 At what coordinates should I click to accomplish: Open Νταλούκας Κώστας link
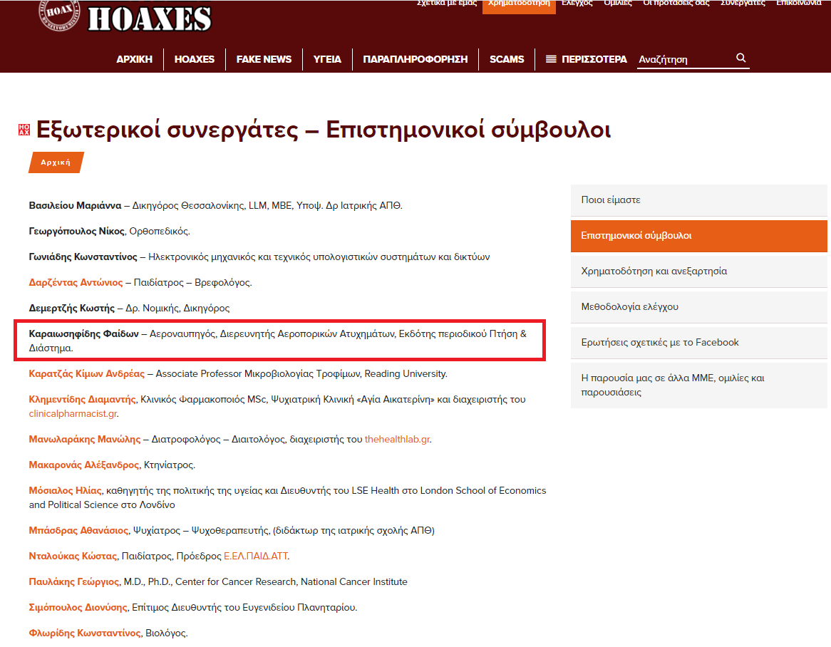(73, 556)
